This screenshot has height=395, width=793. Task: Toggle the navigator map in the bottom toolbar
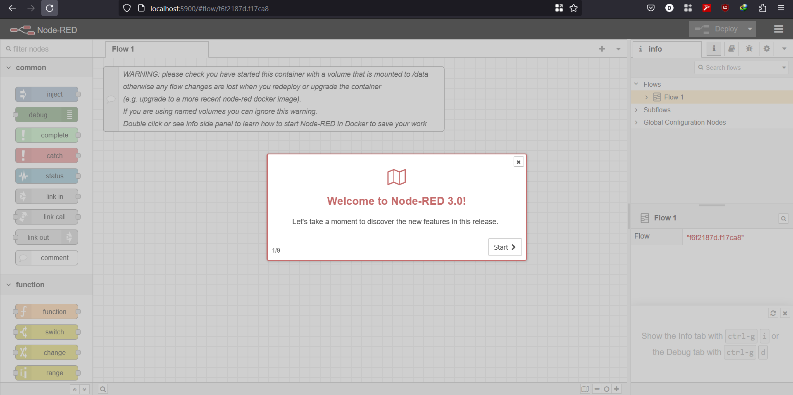click(585, 389)
